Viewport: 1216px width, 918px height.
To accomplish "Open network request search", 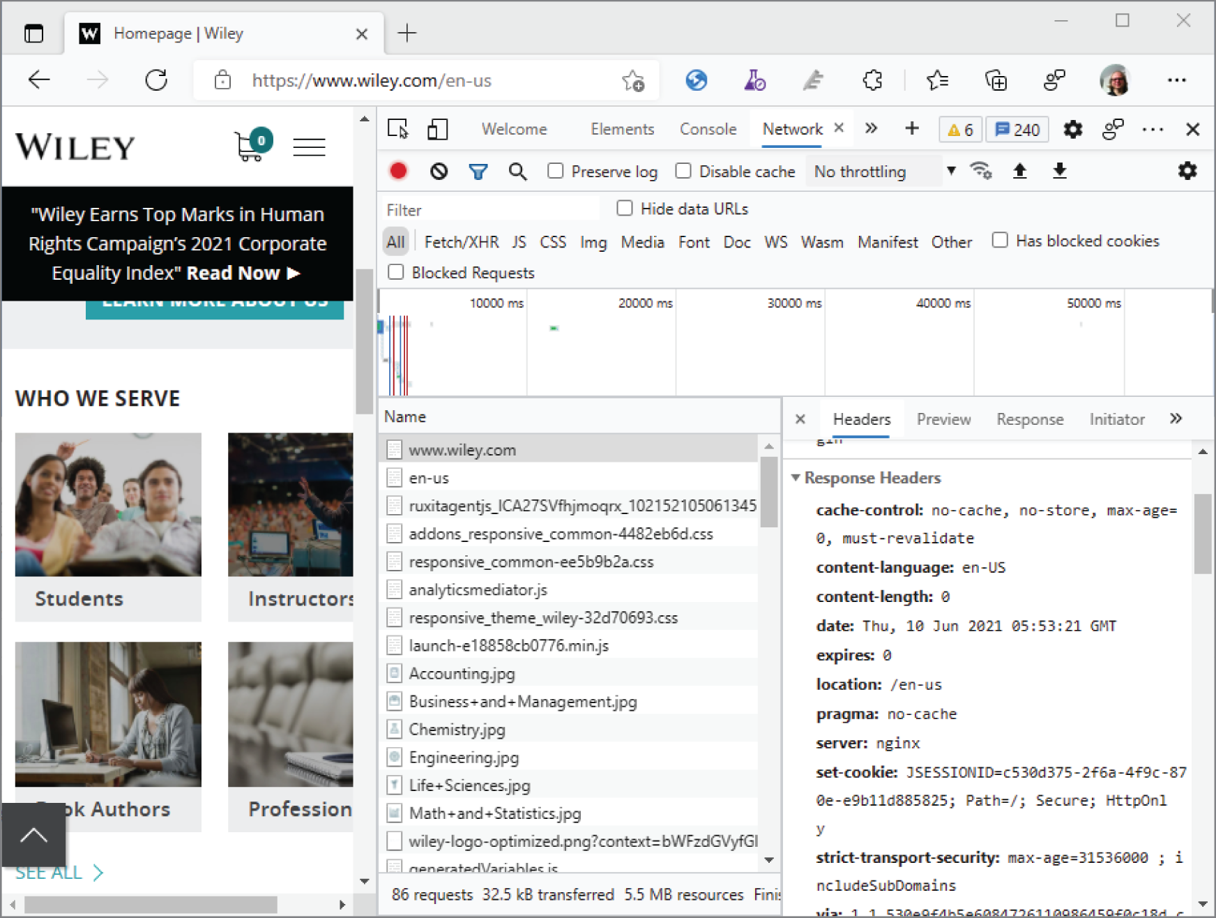I will [517, 171].
